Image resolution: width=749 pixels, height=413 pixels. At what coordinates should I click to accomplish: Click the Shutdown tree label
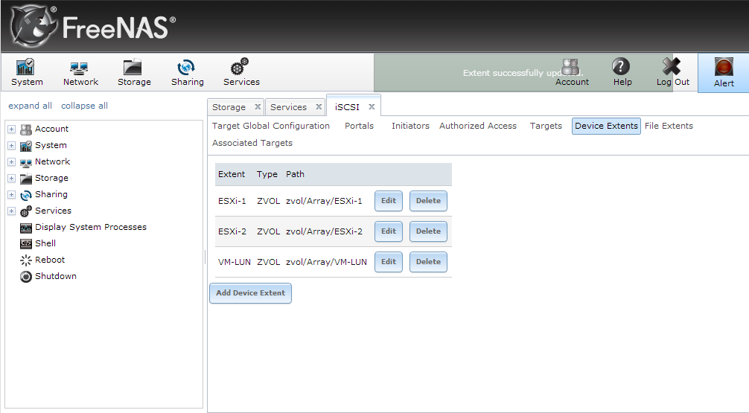point(55,276)
